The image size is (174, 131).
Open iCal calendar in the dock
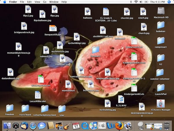76,126
